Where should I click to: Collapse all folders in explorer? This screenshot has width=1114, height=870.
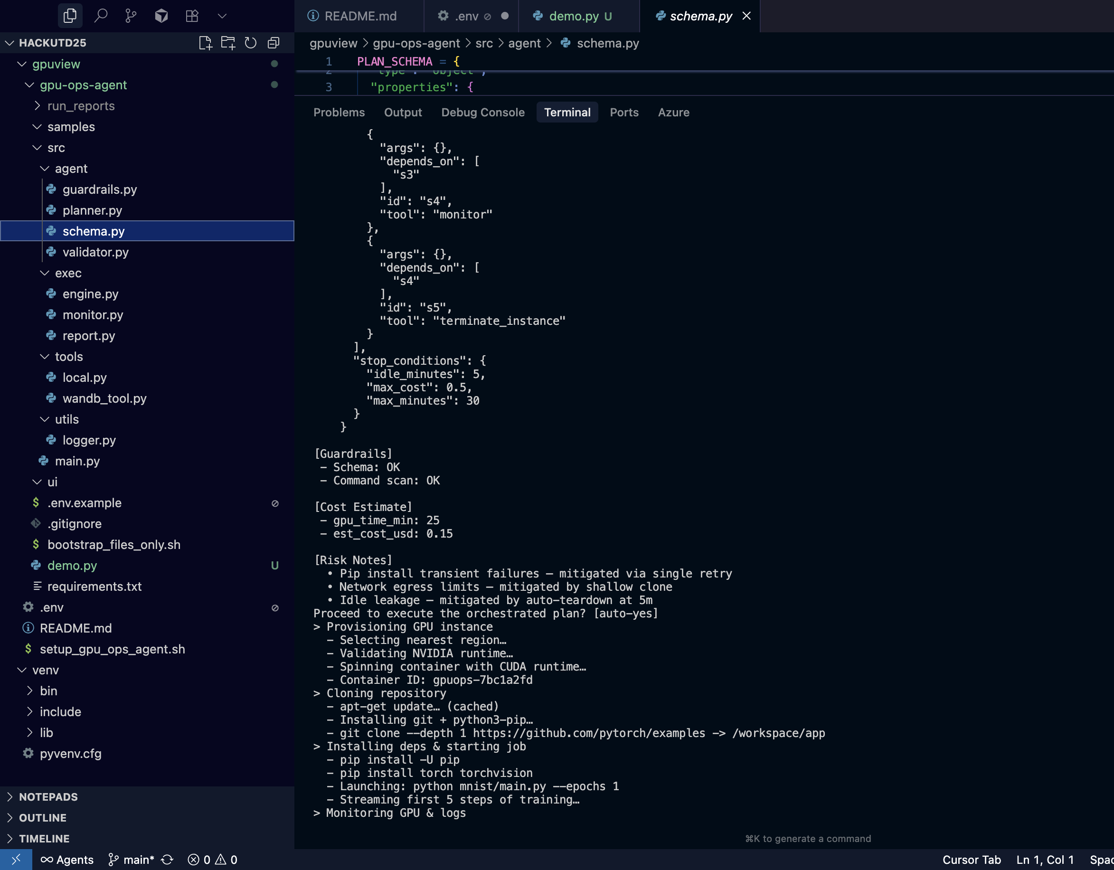click(x=274, y=43)
